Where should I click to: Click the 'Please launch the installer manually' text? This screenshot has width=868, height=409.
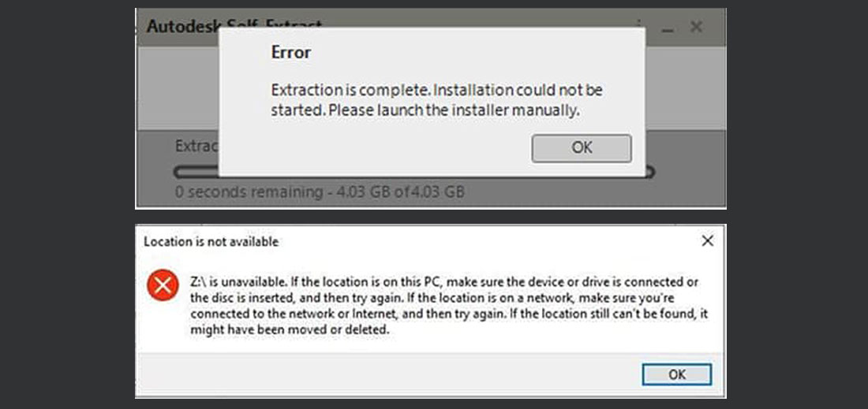coord(454,110)
